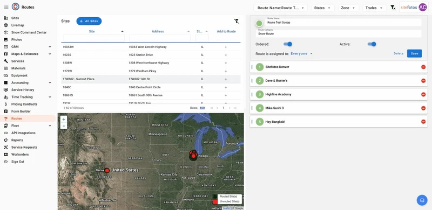Open the AC user avatar menu
Image resolution: width=432 pixels, height=210 pixels.
click(x=422, y=8)
